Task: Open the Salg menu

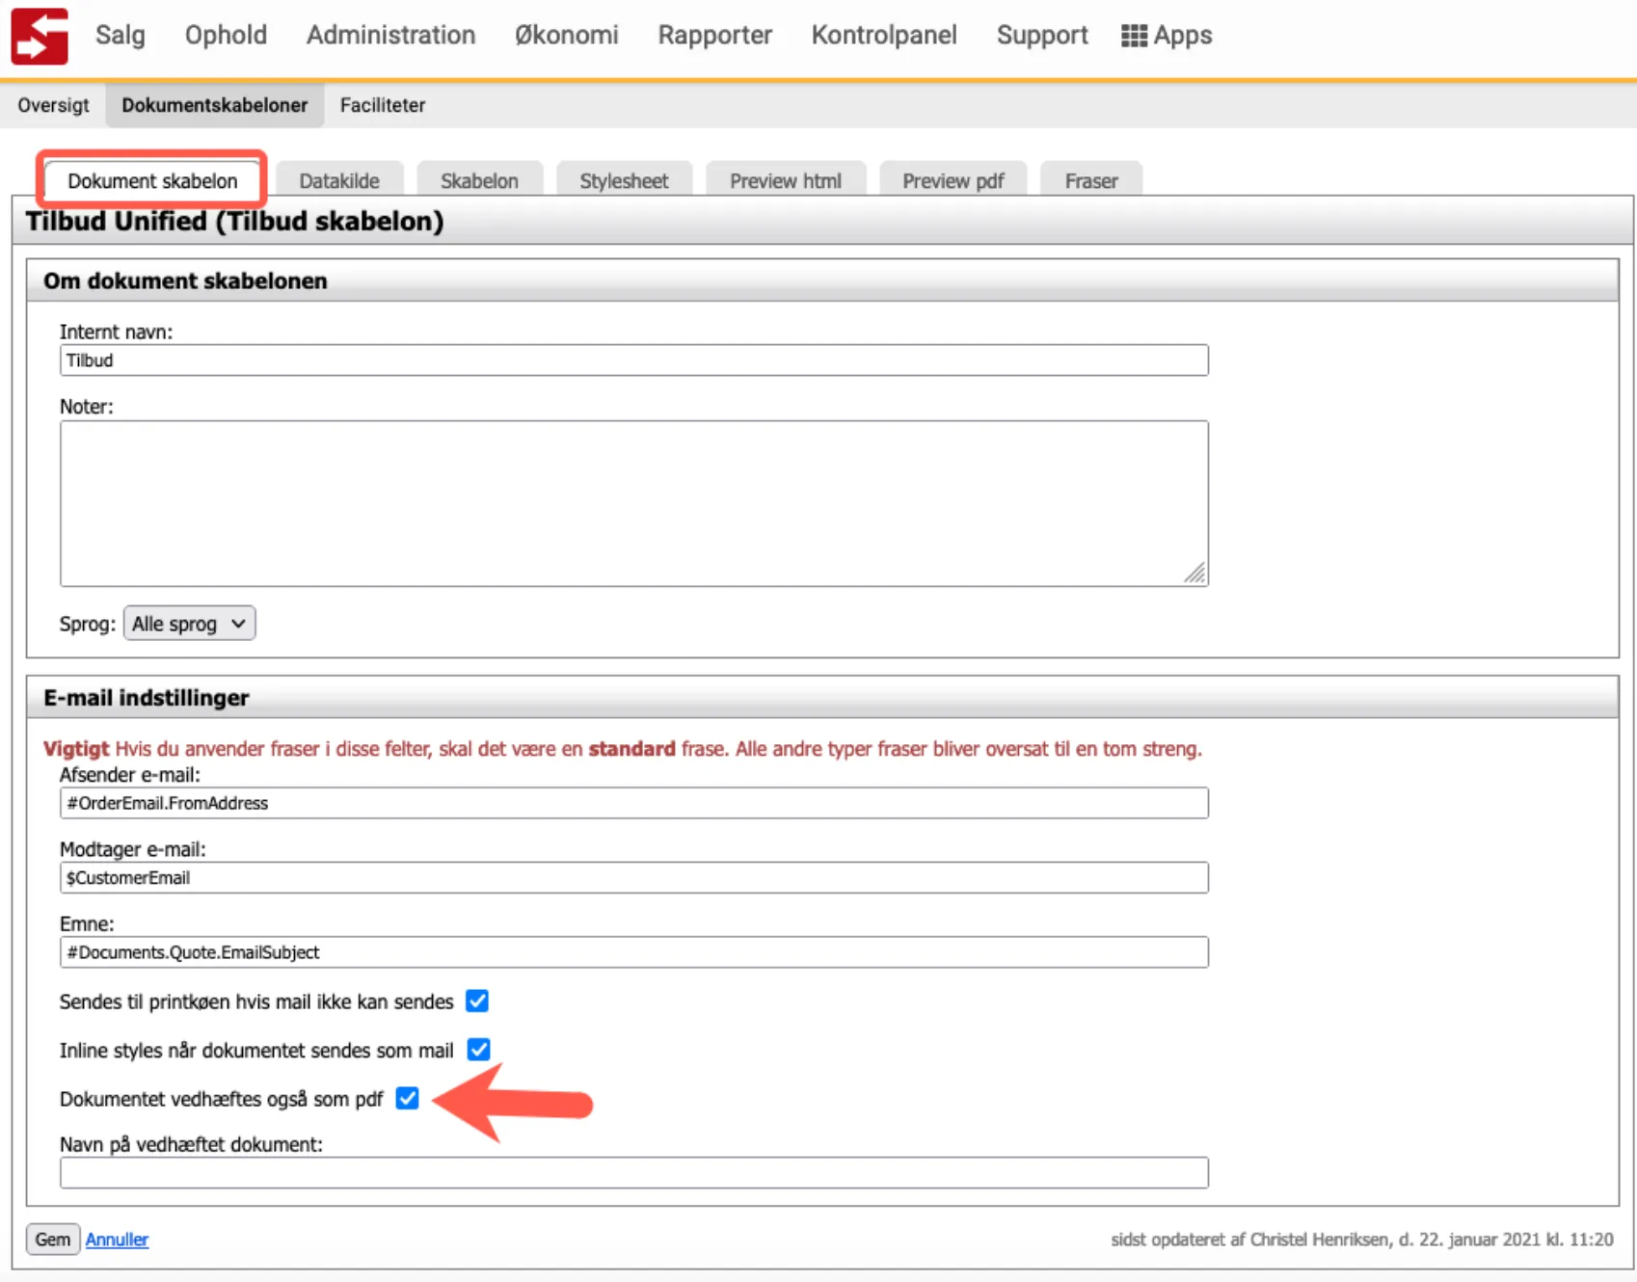Action: (121, 36)
